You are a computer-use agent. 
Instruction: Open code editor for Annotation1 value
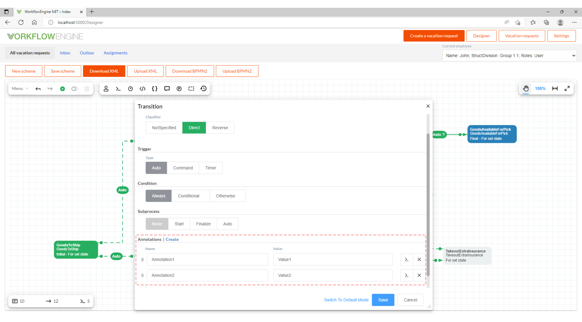point(407,260)
